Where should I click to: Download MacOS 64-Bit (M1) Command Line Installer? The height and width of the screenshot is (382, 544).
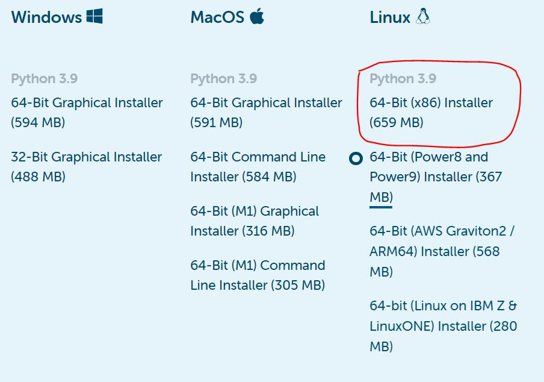(x=258, y=275)
